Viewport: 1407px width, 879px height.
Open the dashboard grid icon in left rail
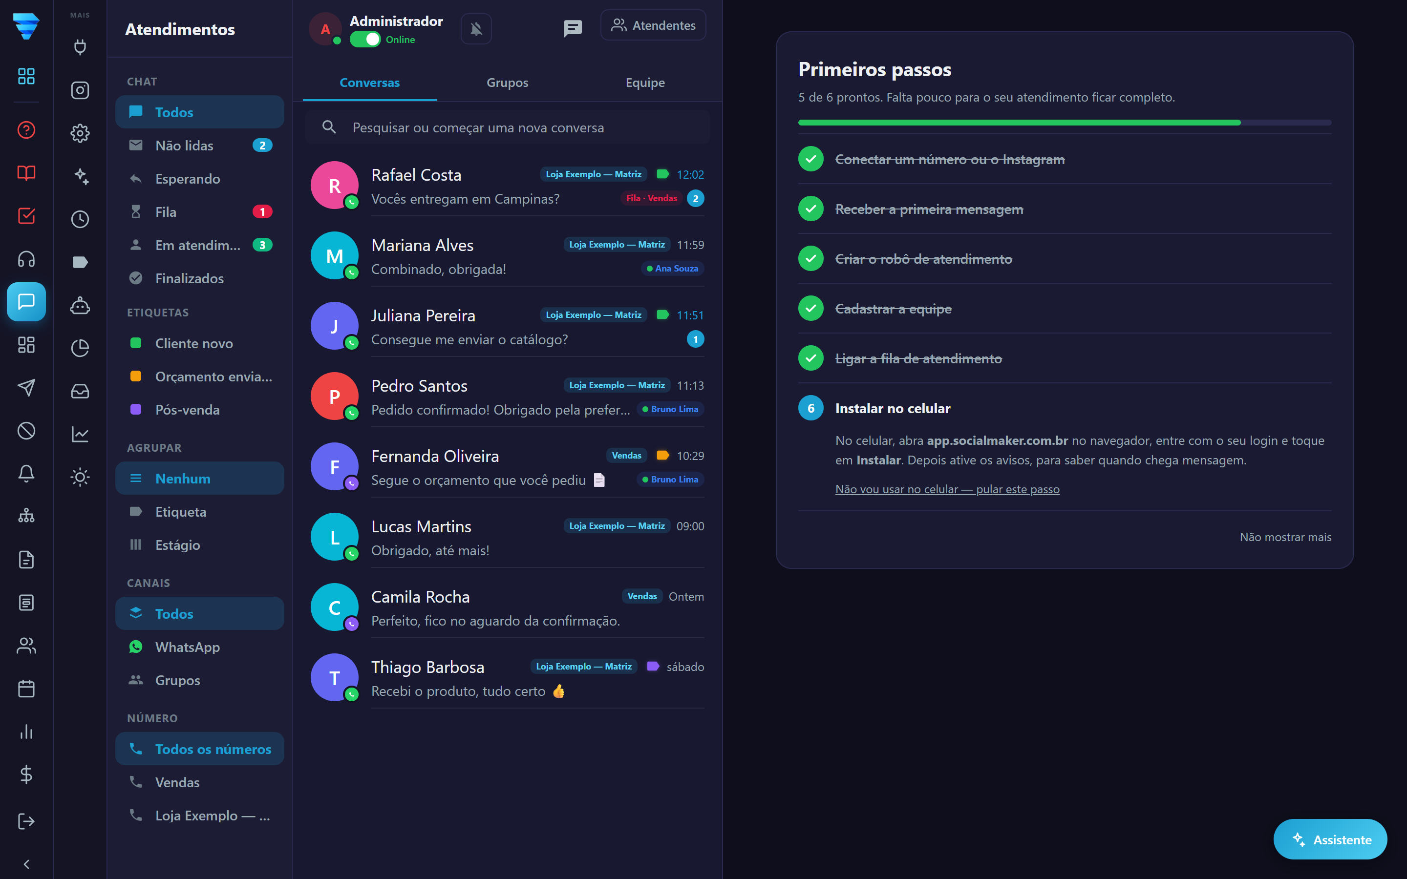tap(26, 76)
